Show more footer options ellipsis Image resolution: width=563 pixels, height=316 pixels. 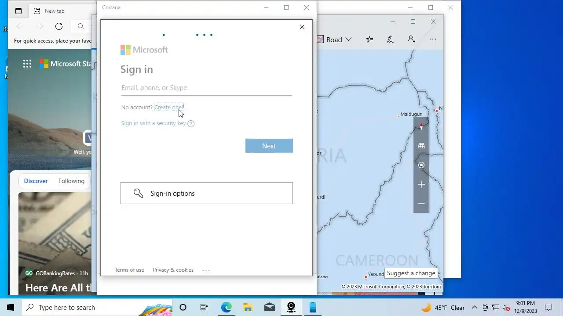coord(206,270)
